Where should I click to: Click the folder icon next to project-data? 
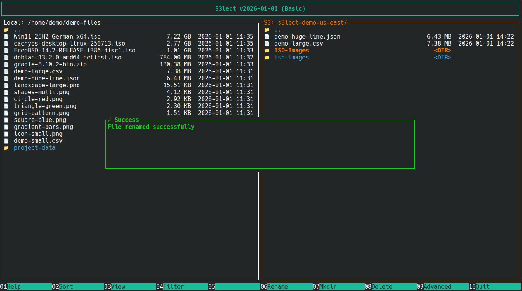pos(6,147)
